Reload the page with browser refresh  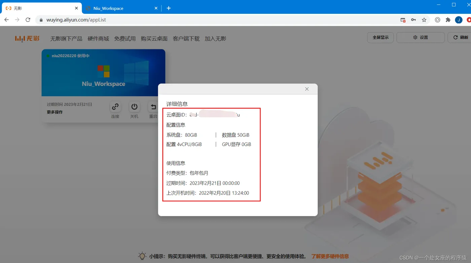(28, 20)
